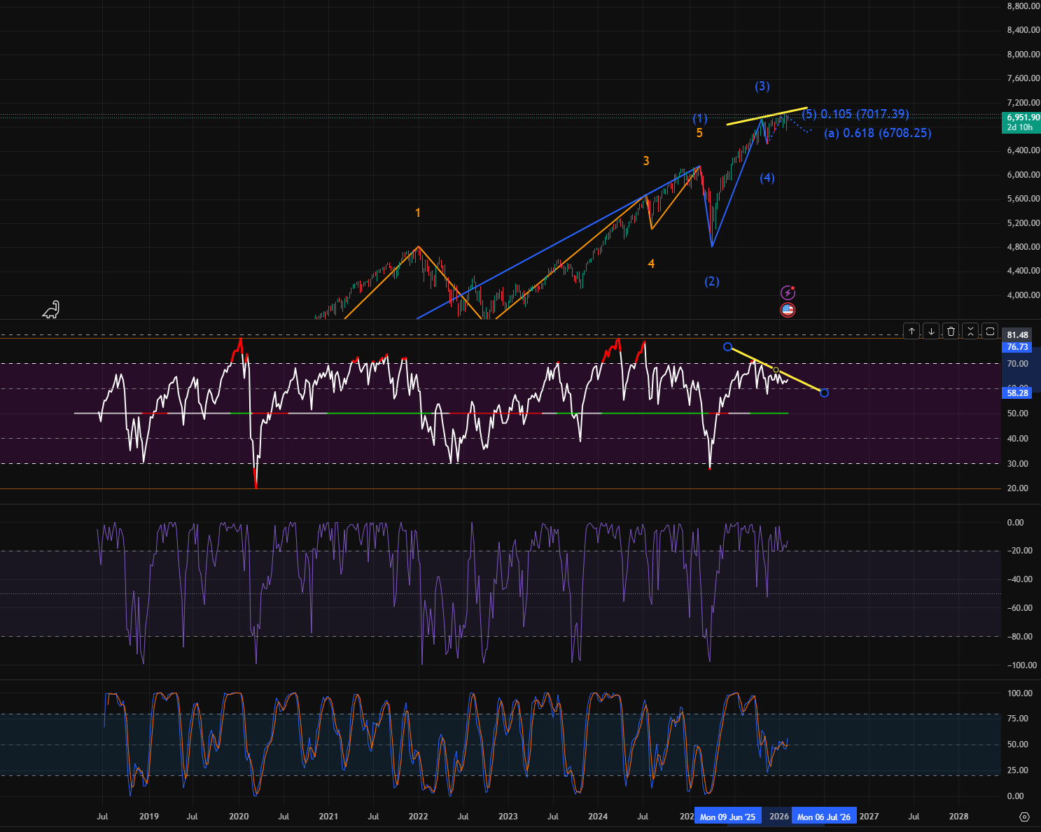
Task: Click the 6,951.90 current price label
Action: click(x=1022, y=118)
